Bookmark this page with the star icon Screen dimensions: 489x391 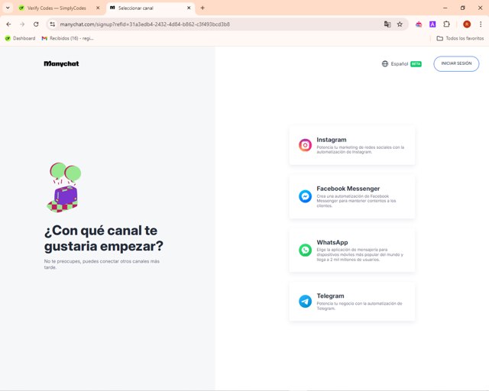(x=400, y=24)
